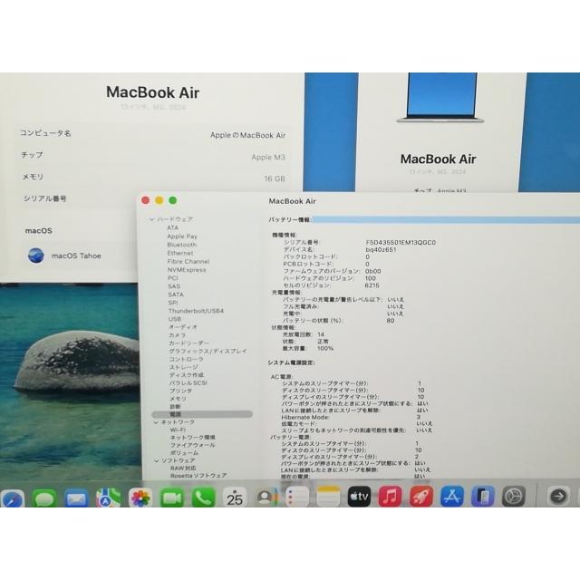Screen dimensions: 580x580
Task: Select ディスク作成 in sidebar
Action: (187, 375)
